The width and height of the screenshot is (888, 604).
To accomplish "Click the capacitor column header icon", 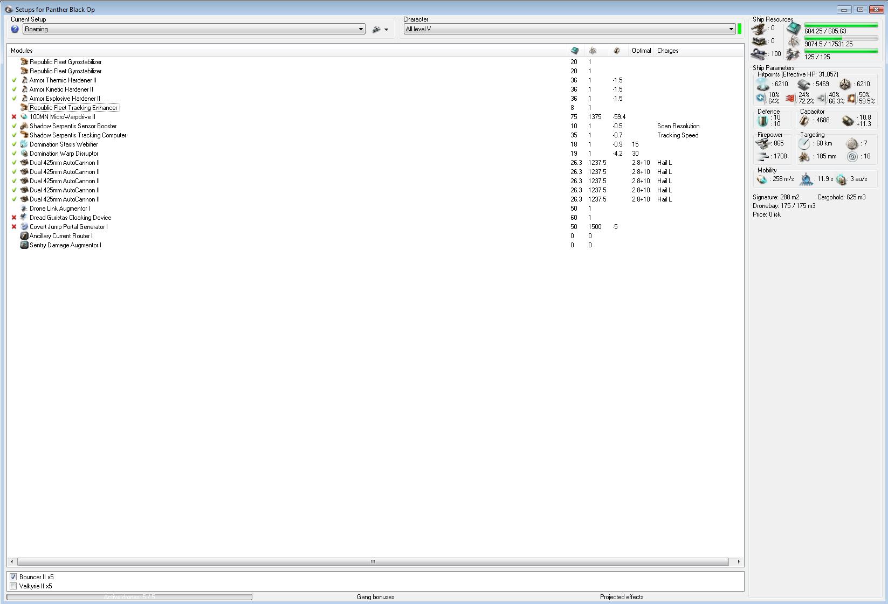I will [x=617, y=51].
